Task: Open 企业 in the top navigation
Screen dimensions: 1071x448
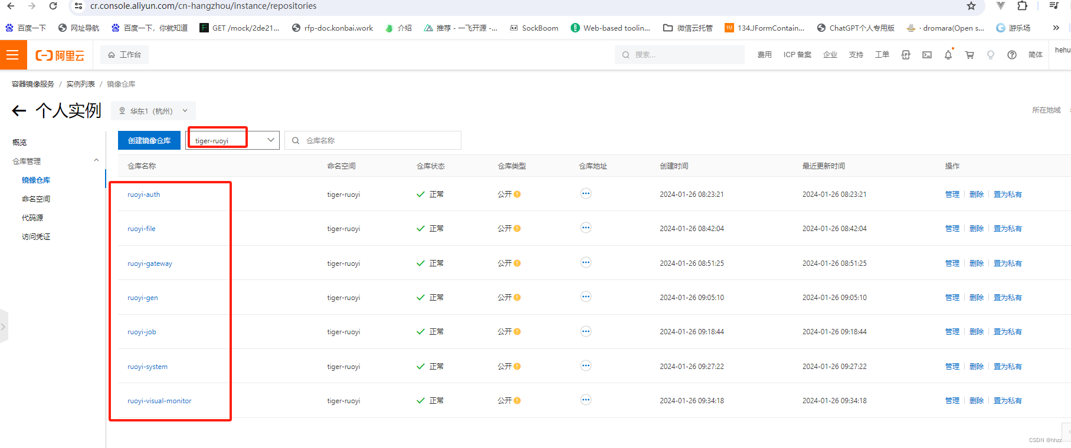Action: 830,55
